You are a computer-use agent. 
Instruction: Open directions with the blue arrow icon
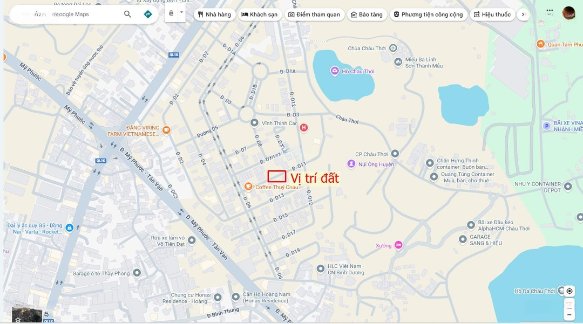pyautogui.click(x=148, y=14)
